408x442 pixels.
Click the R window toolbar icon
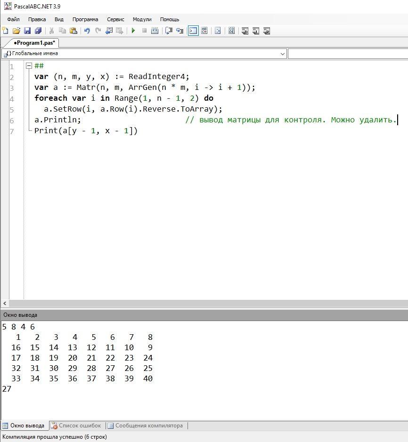pyautogui.click(x=267, y=31)
